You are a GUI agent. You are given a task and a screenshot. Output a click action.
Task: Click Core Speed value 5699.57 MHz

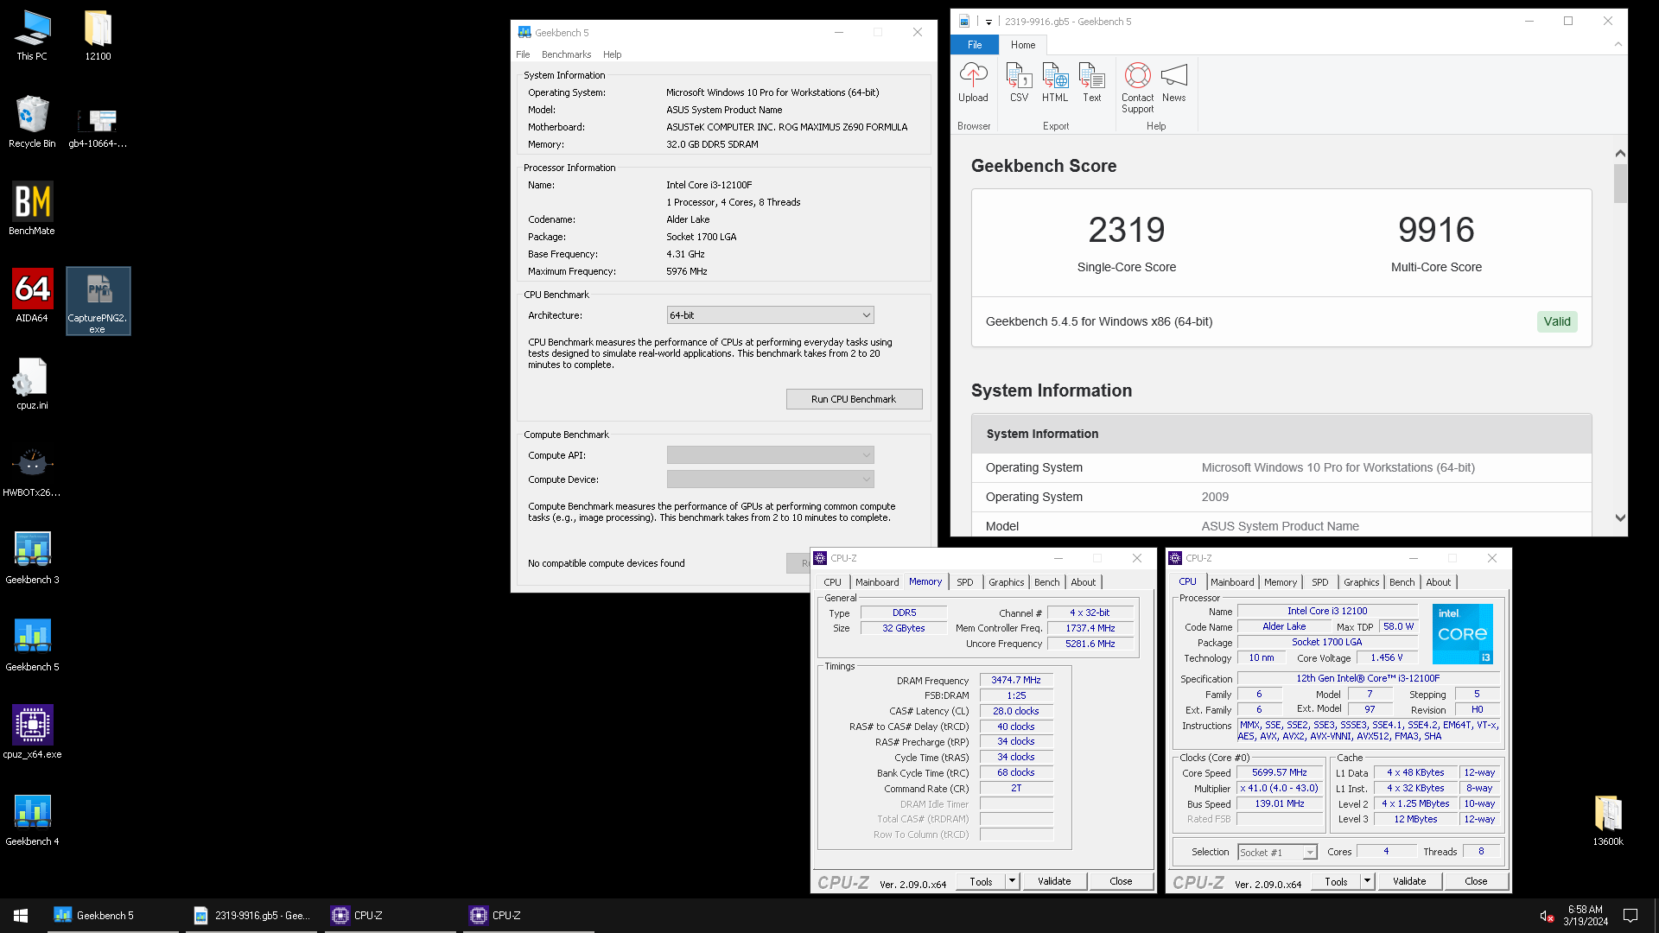click(x=1279, y=772)
